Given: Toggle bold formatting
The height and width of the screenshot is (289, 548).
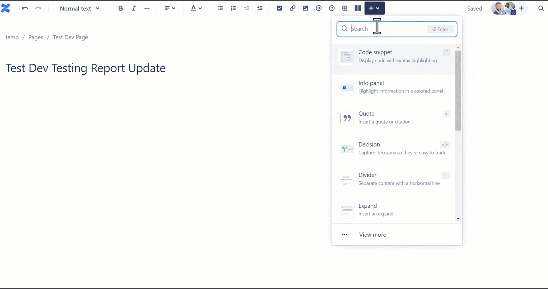Looking at the screenshot, I should point(120,8).
